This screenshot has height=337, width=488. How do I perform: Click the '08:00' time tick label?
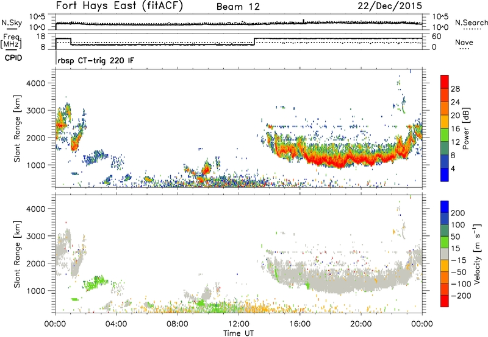click(178, 324)
